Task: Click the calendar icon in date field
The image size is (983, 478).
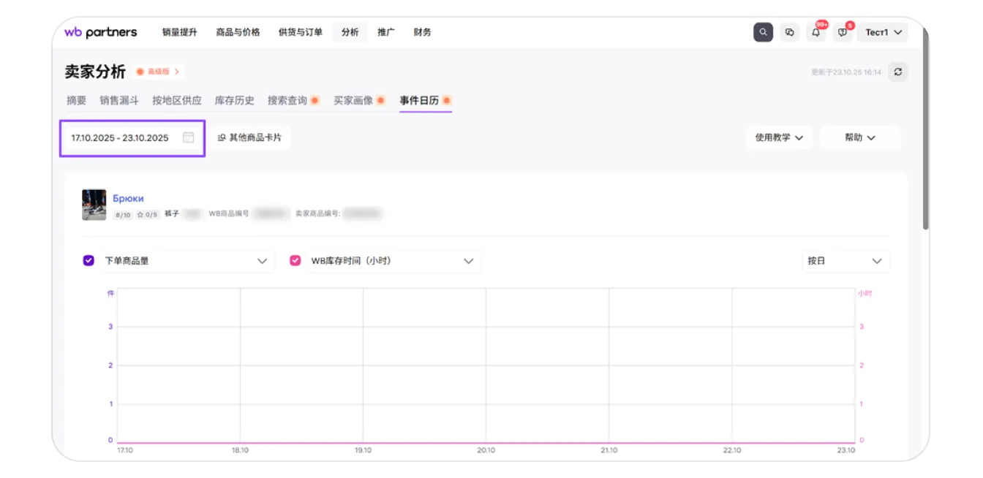Action: coord(188,137)
